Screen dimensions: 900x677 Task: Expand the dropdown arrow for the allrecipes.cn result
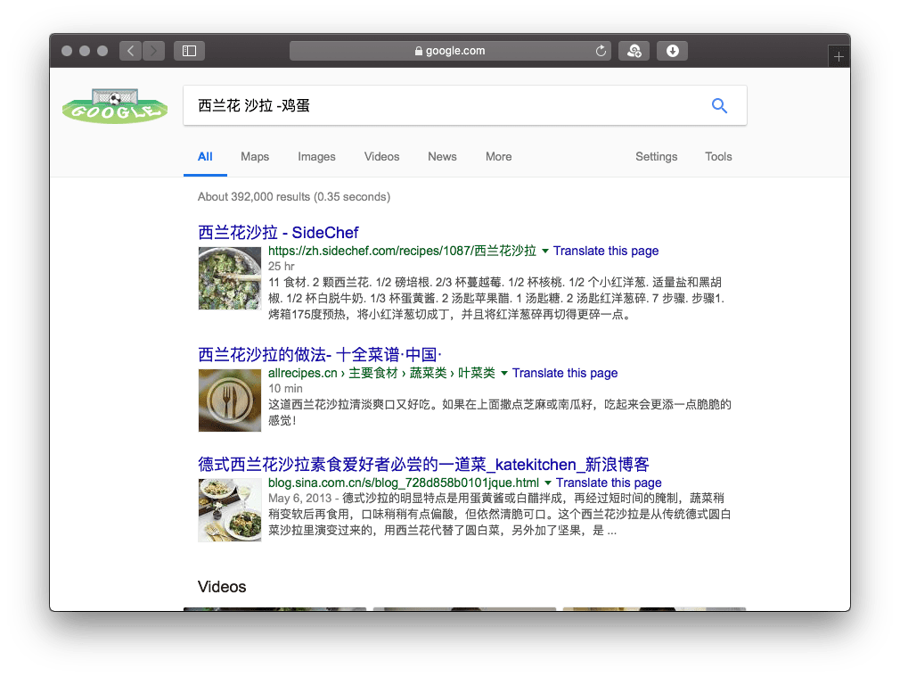point(504,373)
